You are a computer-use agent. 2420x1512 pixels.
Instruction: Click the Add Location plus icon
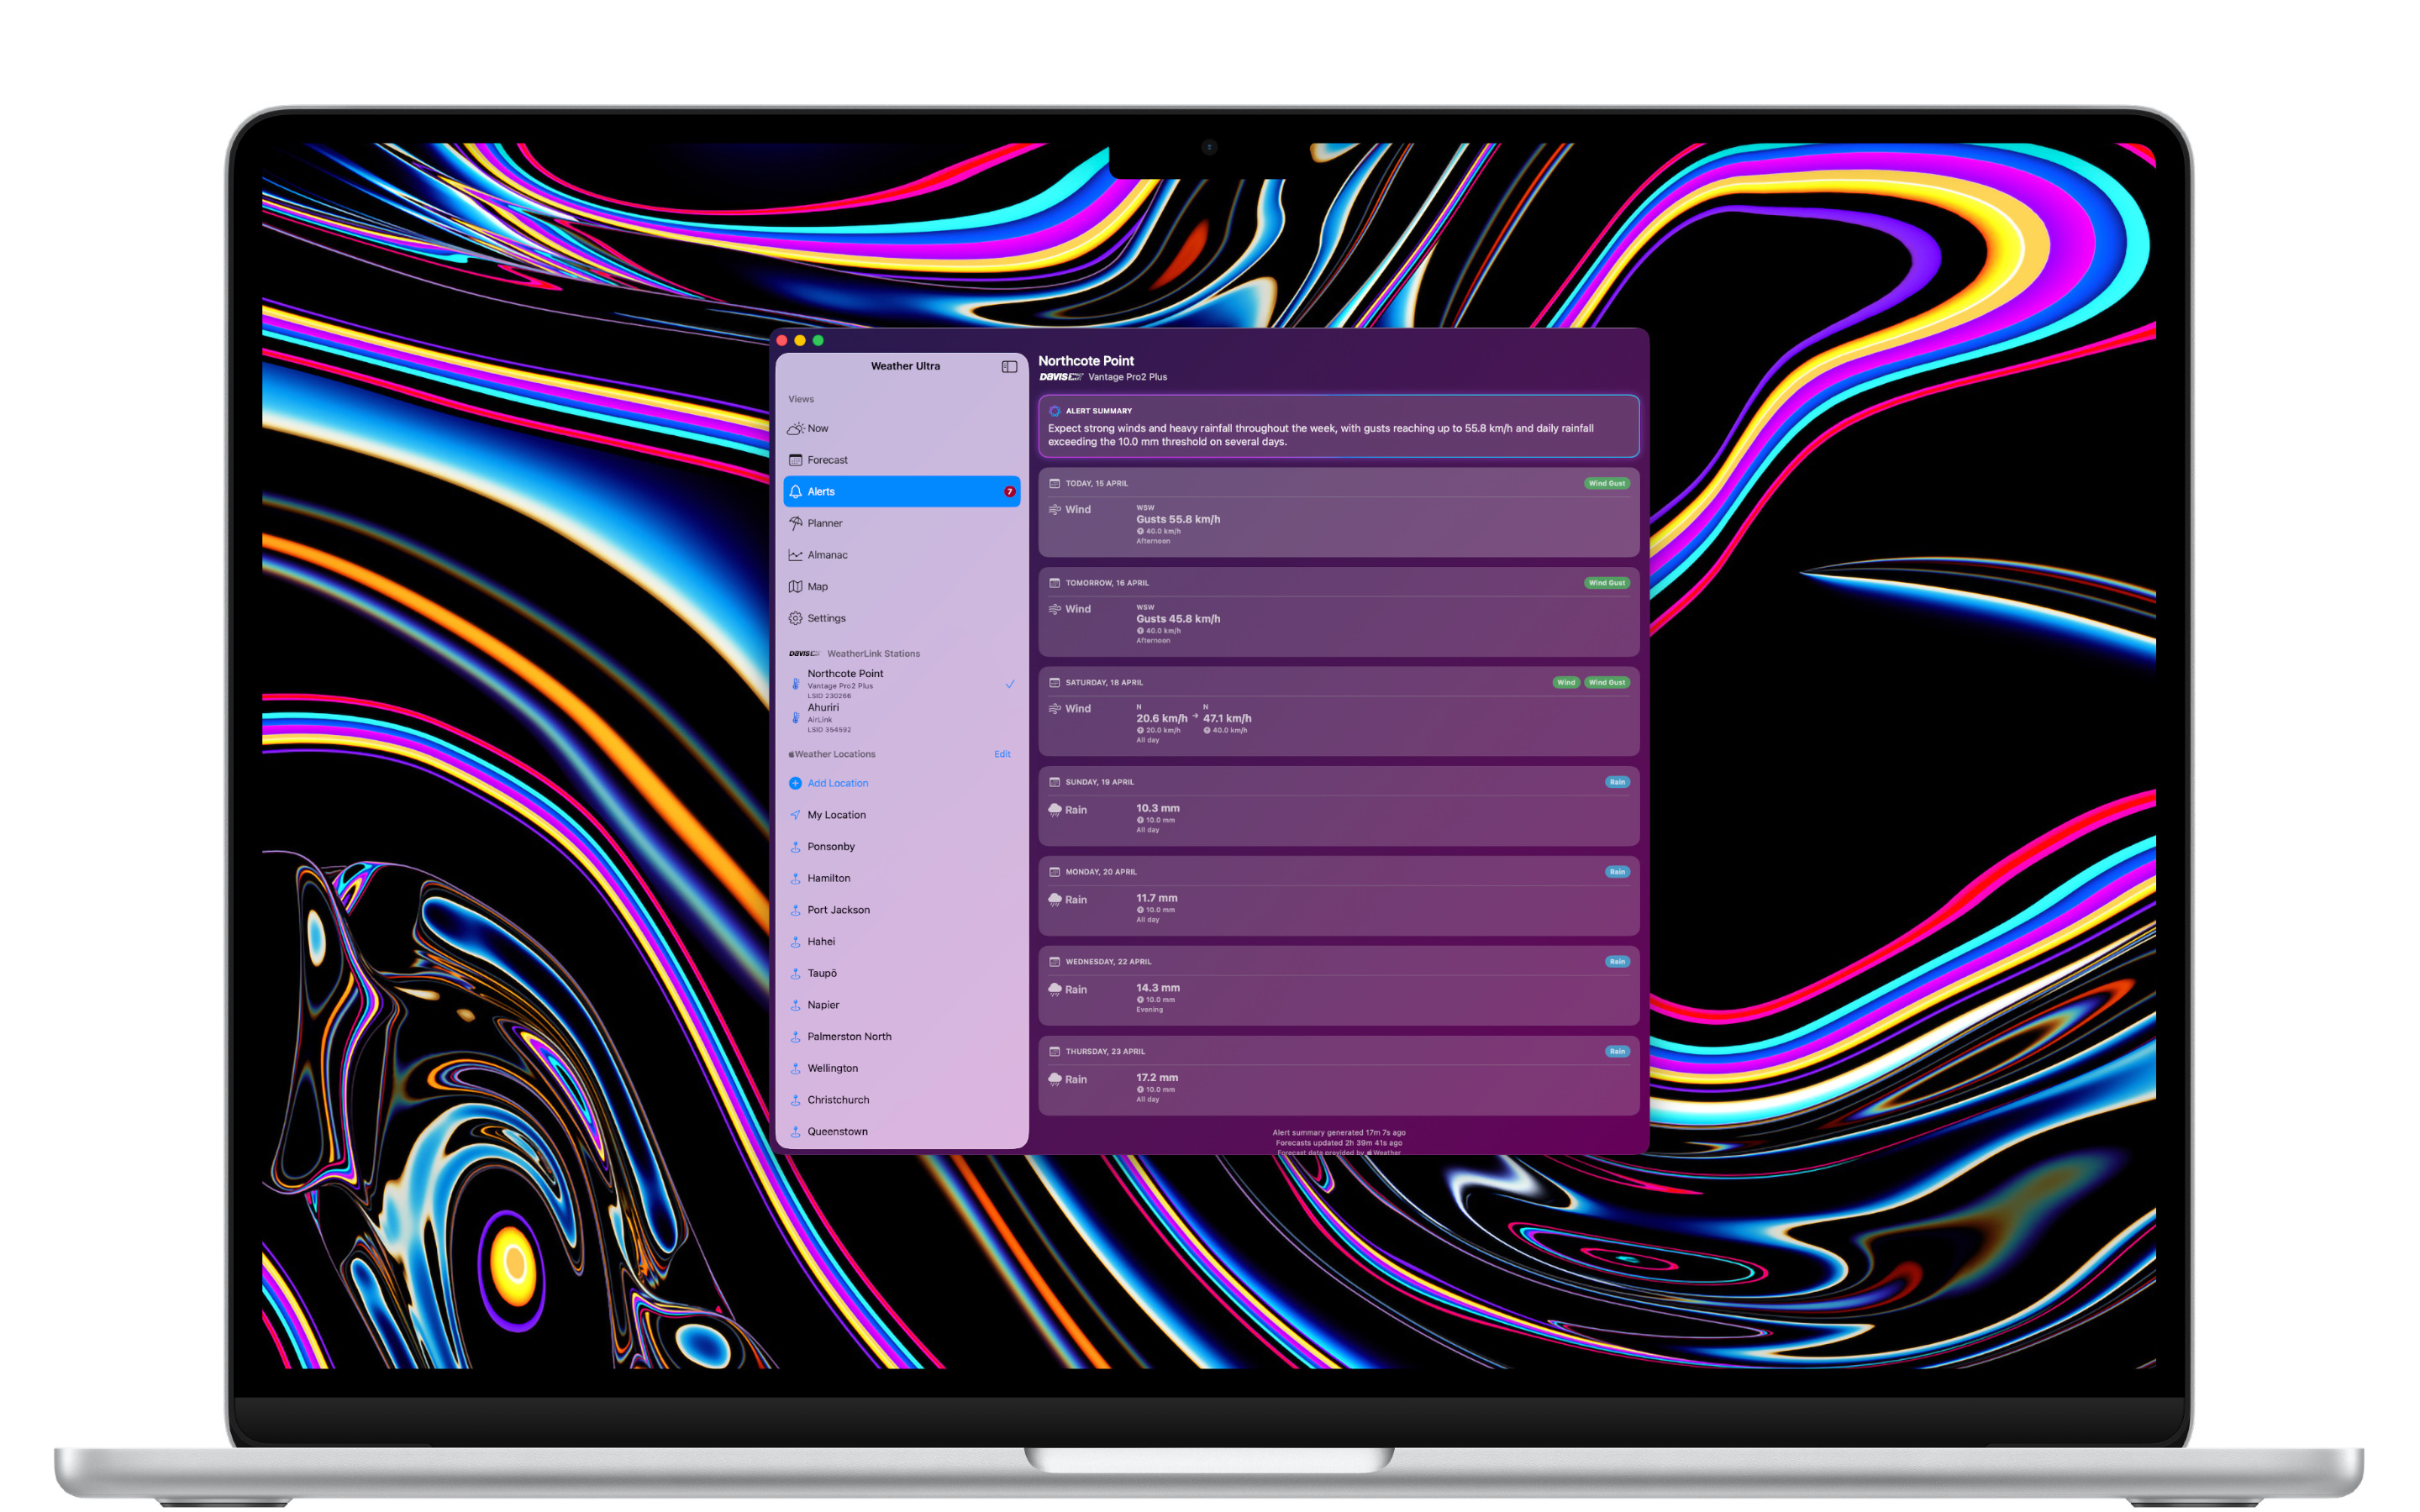pos(797,782)
